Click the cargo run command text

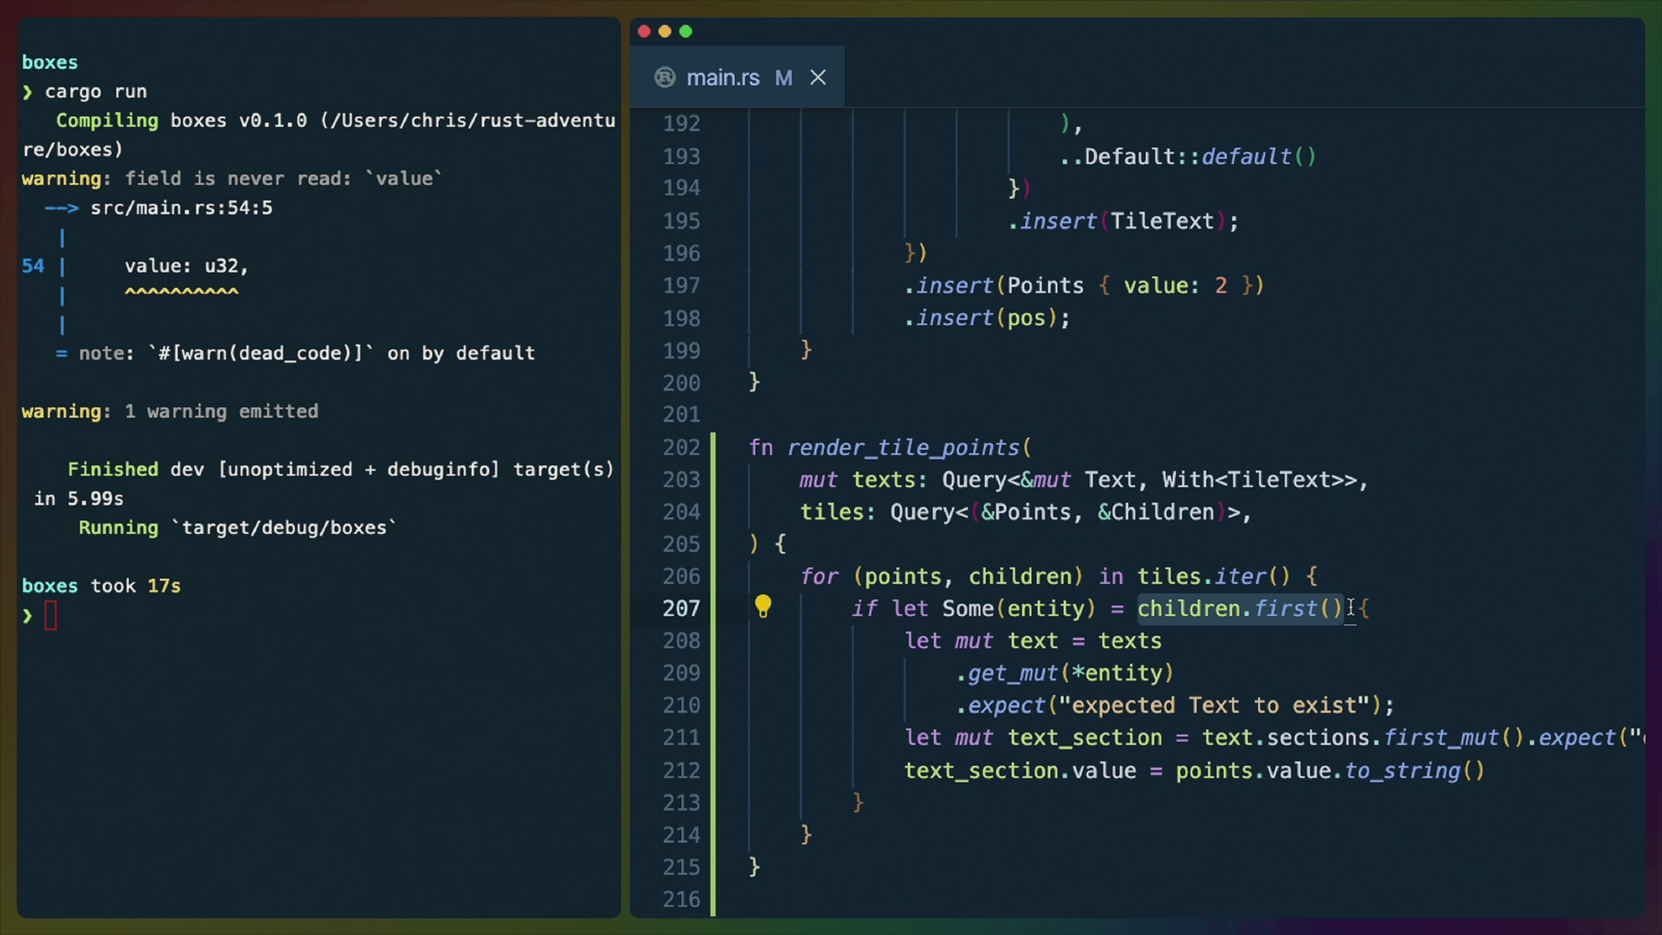point(95,92)
